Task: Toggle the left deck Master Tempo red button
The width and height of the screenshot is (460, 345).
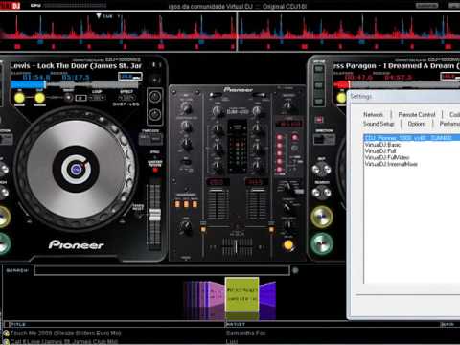Action: (155, 170)
